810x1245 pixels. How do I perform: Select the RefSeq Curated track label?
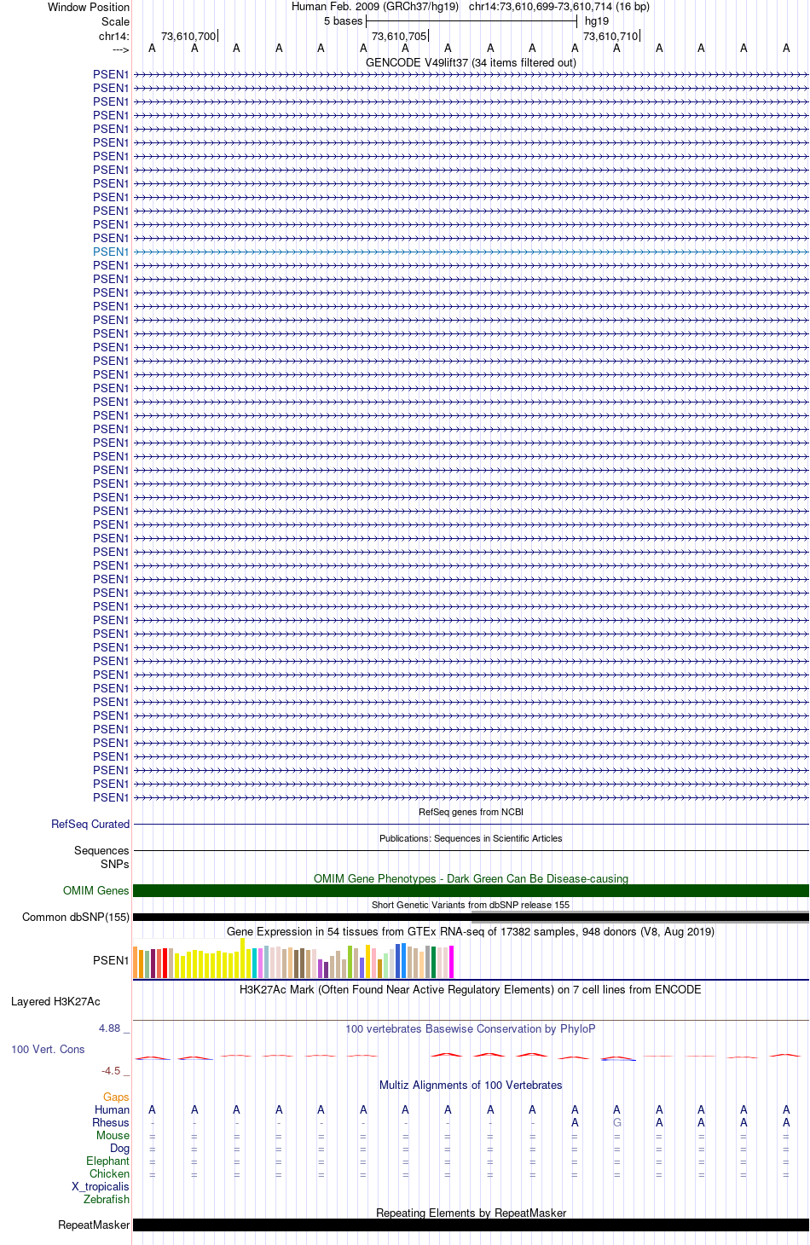(90, 824)
